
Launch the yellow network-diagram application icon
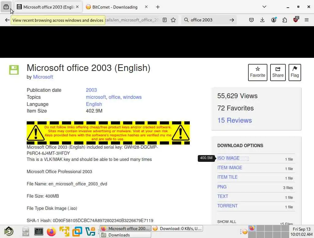click(x=64, y=232)
